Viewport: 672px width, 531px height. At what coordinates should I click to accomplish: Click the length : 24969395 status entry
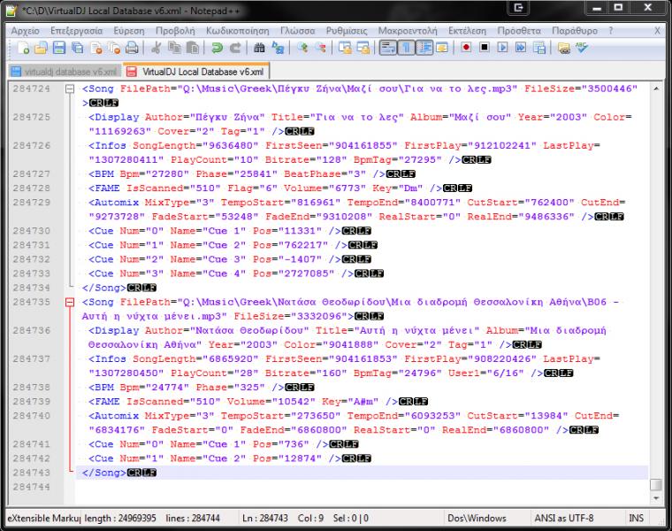click(x=120, y=518)
